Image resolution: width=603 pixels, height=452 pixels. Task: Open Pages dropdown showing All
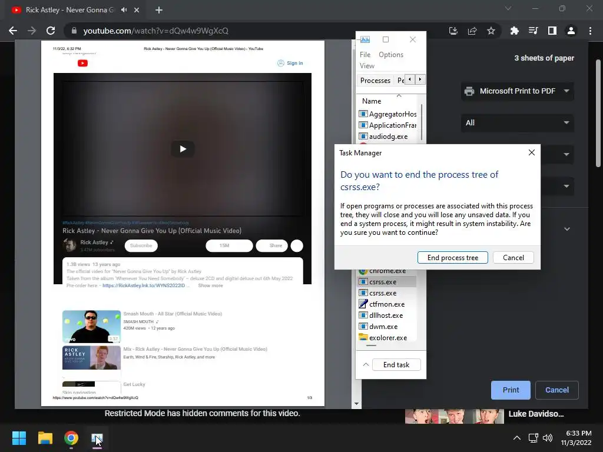pyautogui.click(x=517, y=123)
